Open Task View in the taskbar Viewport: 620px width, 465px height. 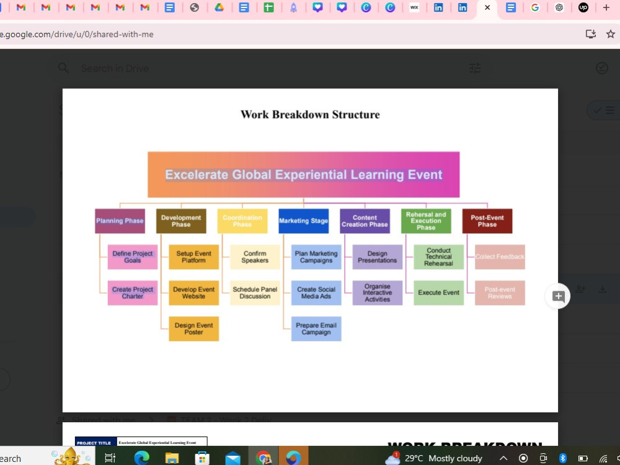110,458
